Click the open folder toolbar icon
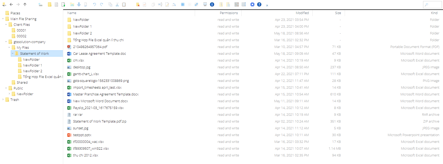The image size is (443, 164). 72,4
